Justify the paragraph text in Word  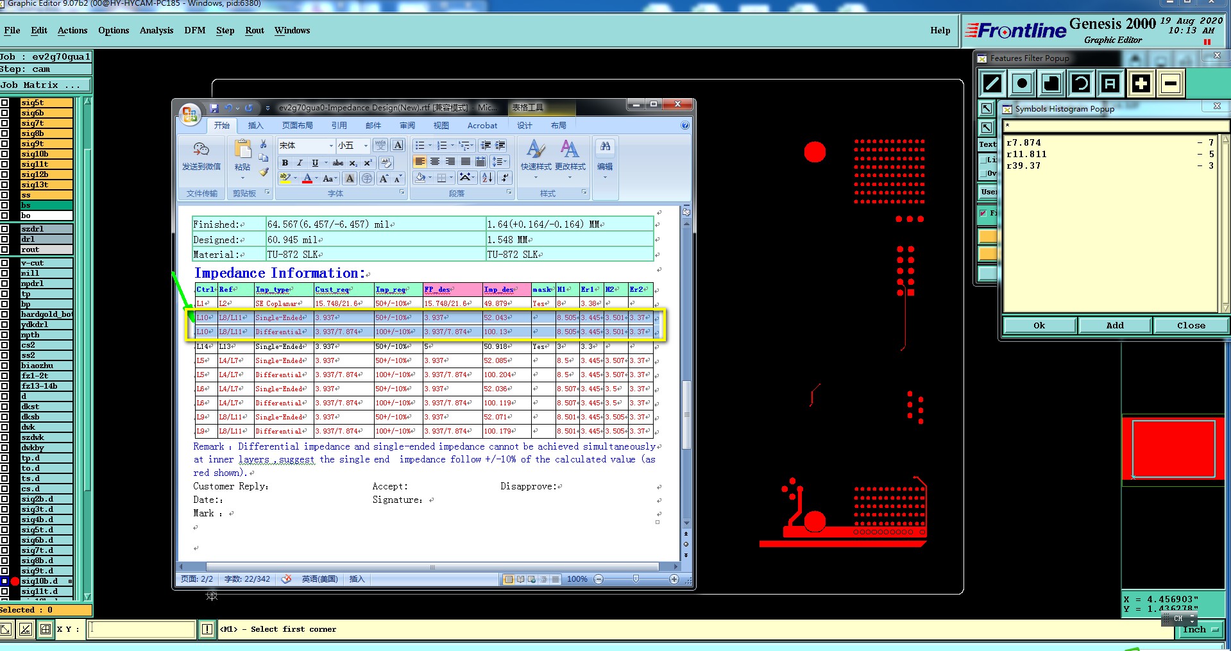click(466, 162)
